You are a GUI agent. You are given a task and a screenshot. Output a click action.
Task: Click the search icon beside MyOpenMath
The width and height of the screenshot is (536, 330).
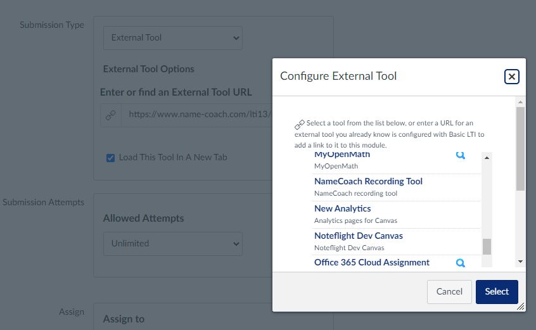461,155
